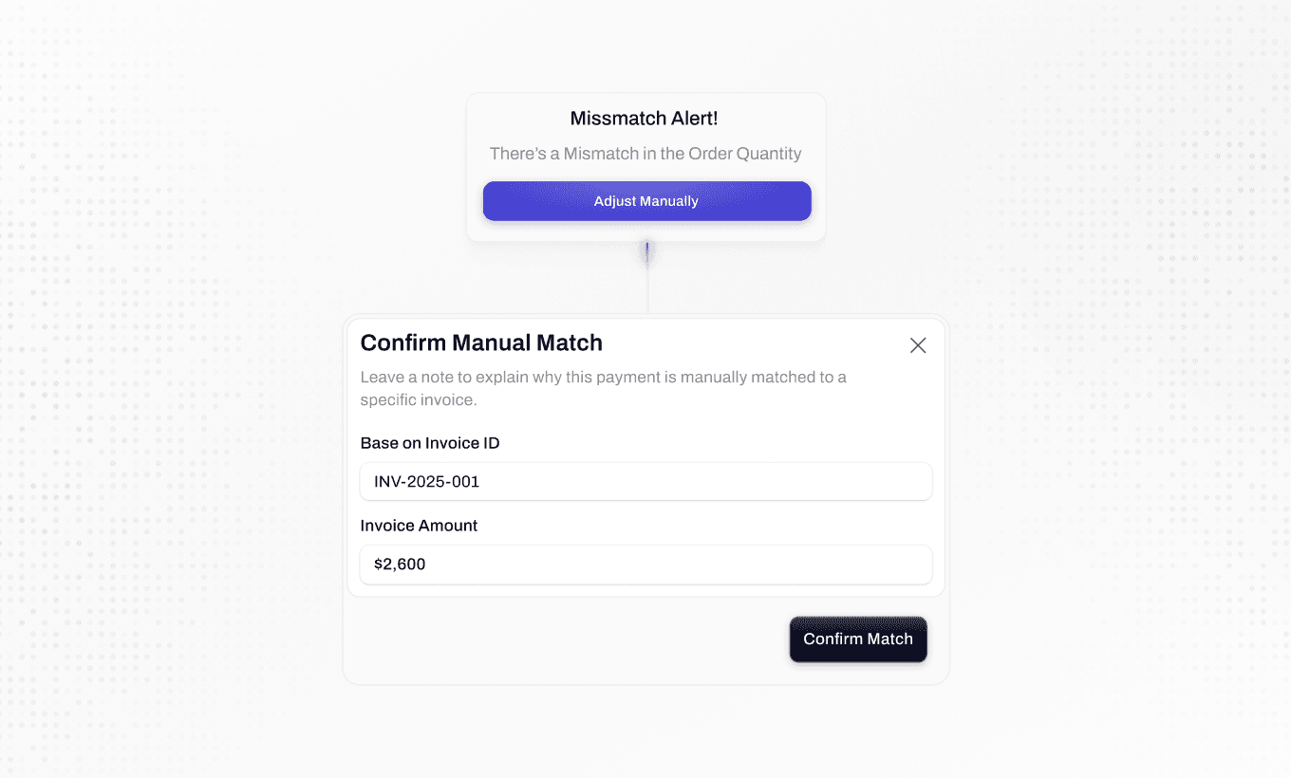Click the word 'Mismatch' in alert subtitle
Screen dimensions: 1291x778
600,154
